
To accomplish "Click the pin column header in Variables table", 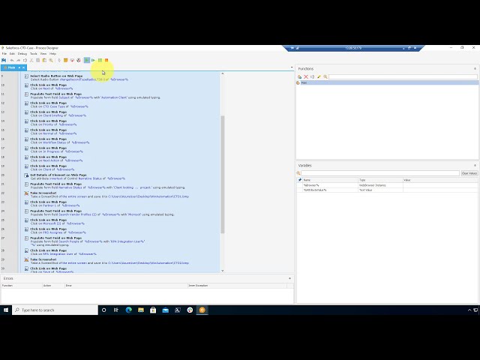I will tap(300, 180).
